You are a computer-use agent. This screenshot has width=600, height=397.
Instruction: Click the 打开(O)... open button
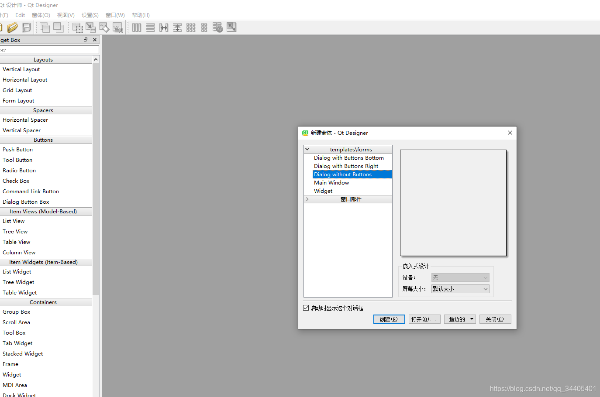tap(424, 319)
